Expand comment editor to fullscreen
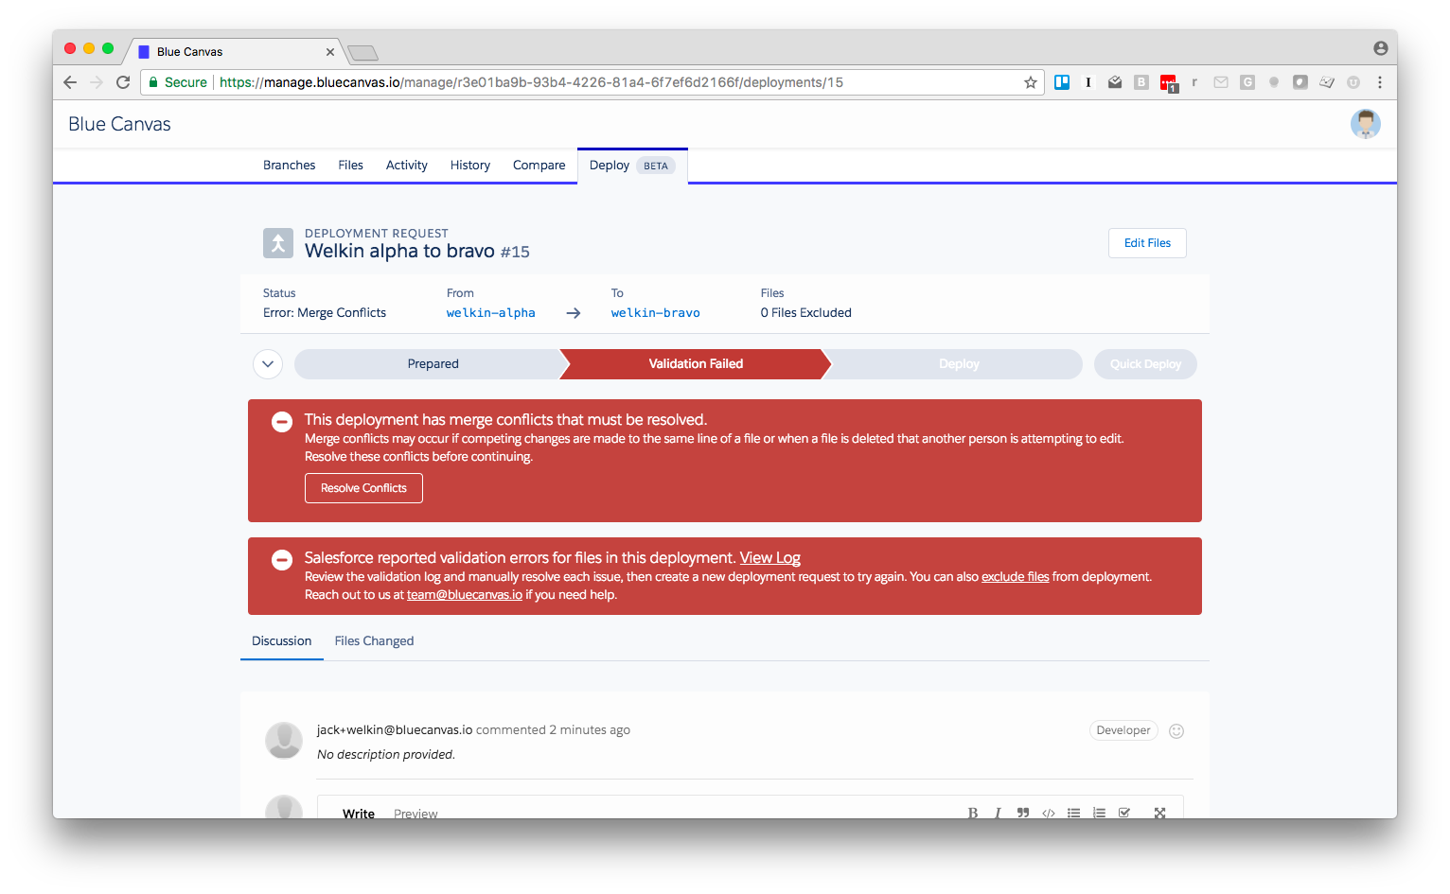 [x=1159, y=813]
